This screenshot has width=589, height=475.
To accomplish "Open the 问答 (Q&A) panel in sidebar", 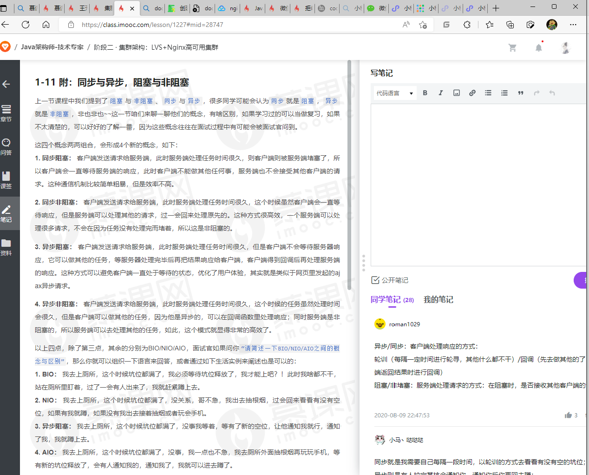I will [x=7, y=145].
